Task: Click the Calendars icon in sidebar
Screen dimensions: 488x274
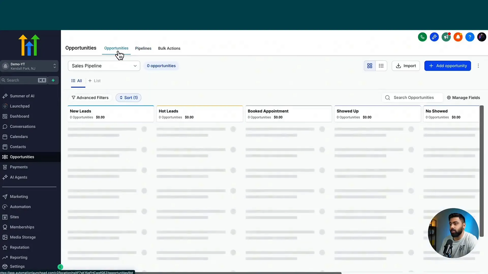Action: 5,137
